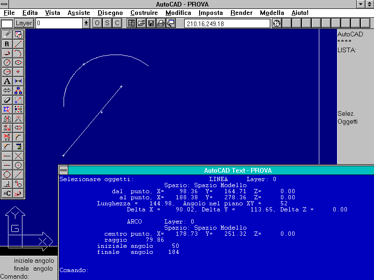This screenshot has height=280, width=374.
Task: Open AutoCAD Text window control menu box
Action: click(x=64, y=170)
